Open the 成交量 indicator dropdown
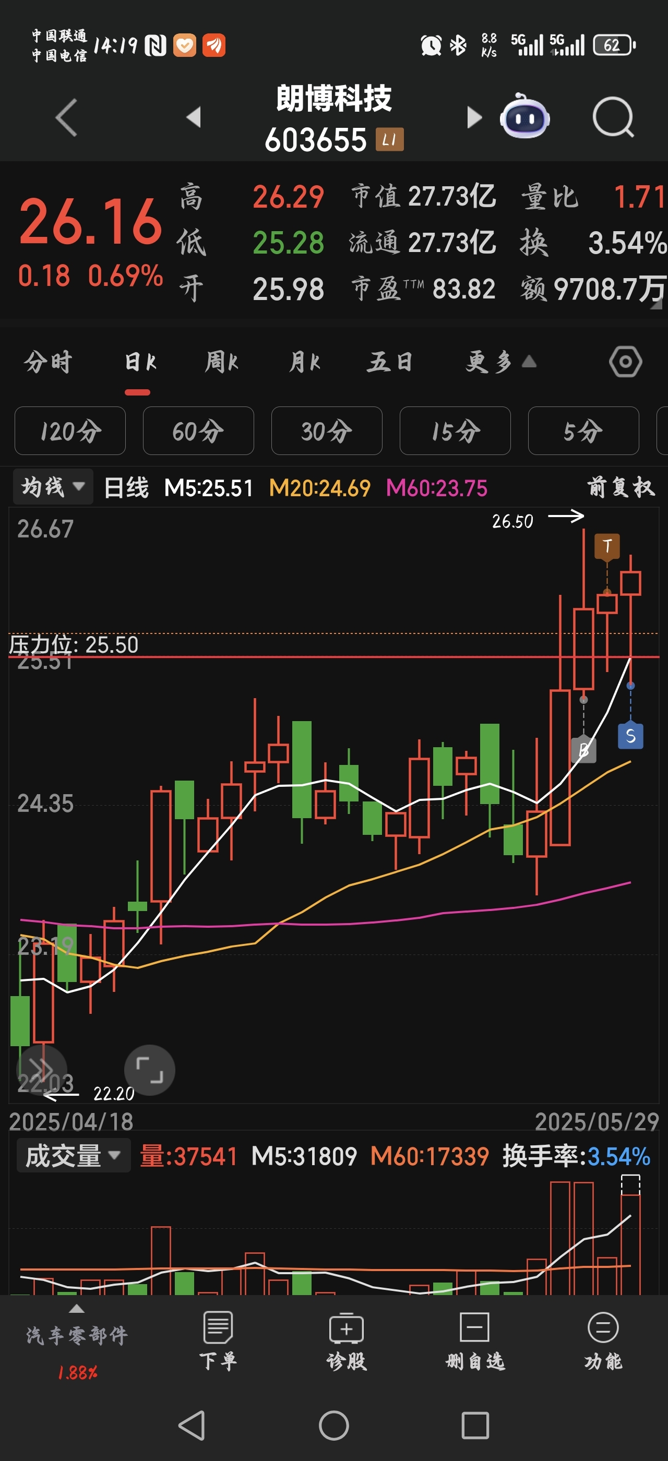Image resolution: width=668 pixels, height=1461 pixels. pyautogui.click(x=74, y=1155)
